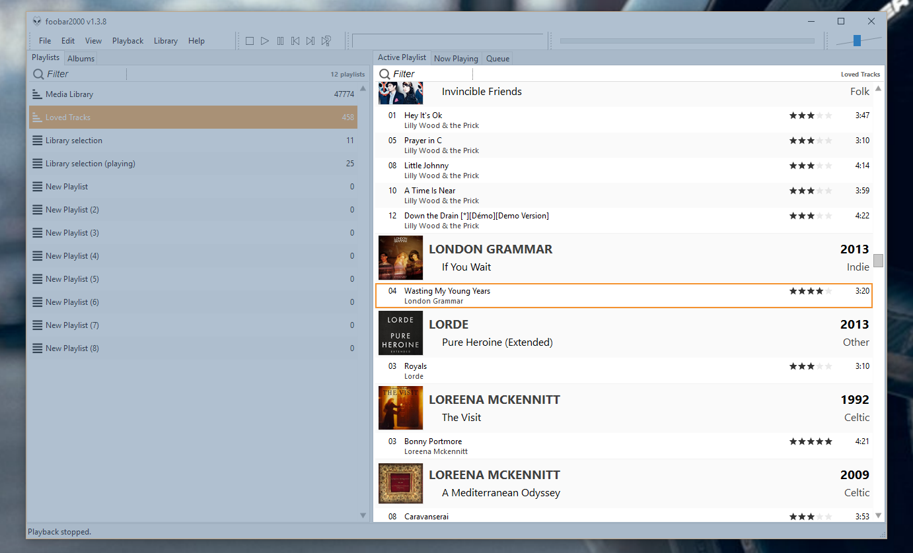
Task: Click the track list scroll-up arrow
Action: click(x=878, y=88)
